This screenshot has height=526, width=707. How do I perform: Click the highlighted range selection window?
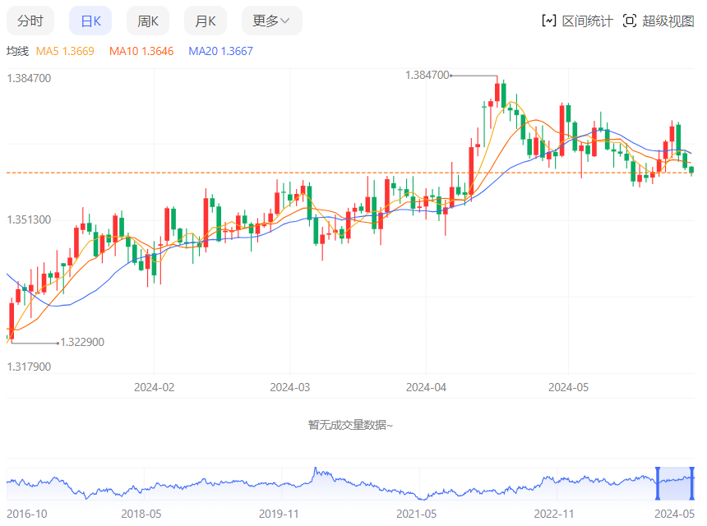[x=675, y=483]
